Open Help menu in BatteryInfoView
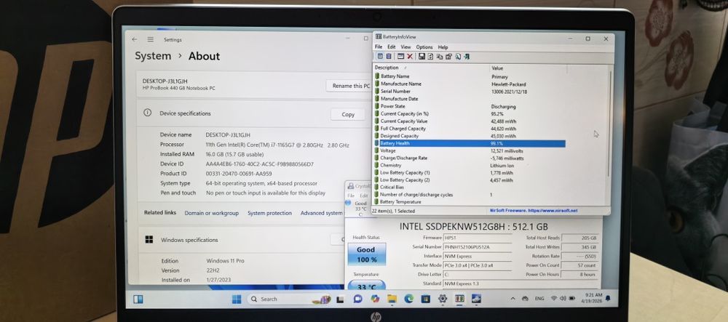The image size is (728, 322). (x=443, y=47)
